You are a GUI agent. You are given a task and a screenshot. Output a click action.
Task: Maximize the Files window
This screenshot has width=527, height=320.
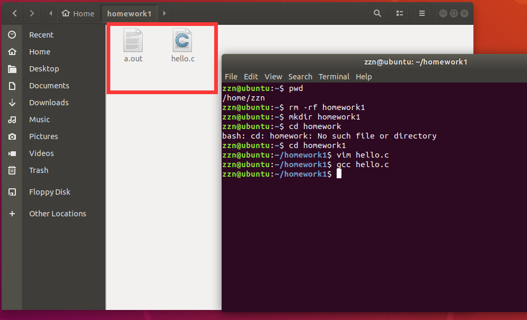tap(454, 13)
